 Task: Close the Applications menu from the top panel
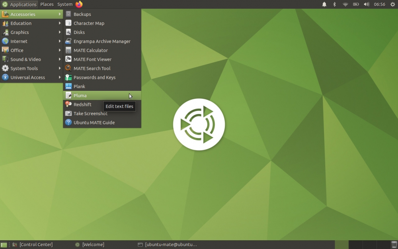19,4
